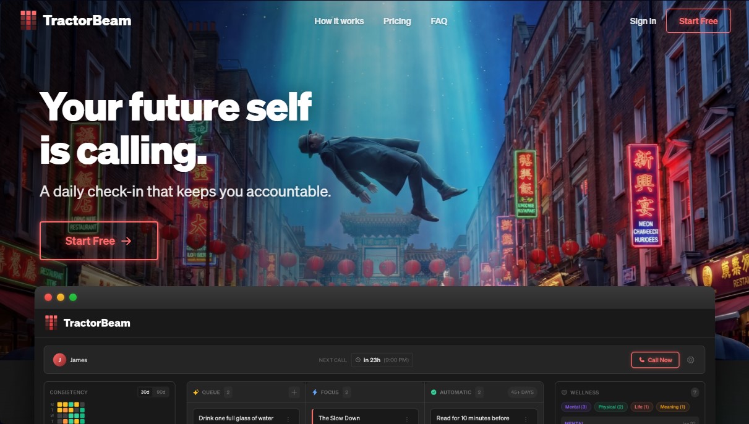Click the Automatic count badge
This screenshot has width=749, height=424.
[479, 392]
